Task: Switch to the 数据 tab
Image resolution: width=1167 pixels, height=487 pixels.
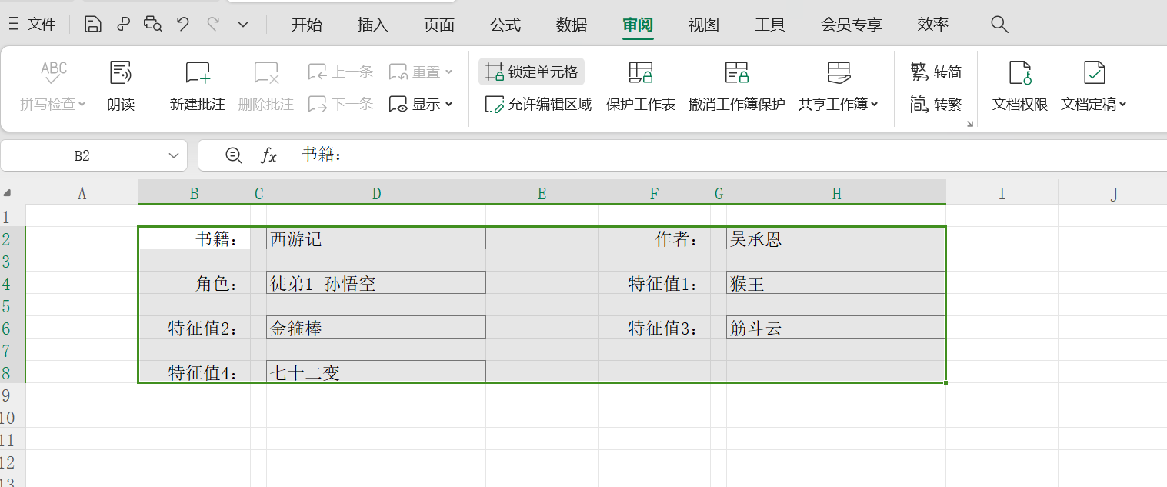Action: pos(572,25)
